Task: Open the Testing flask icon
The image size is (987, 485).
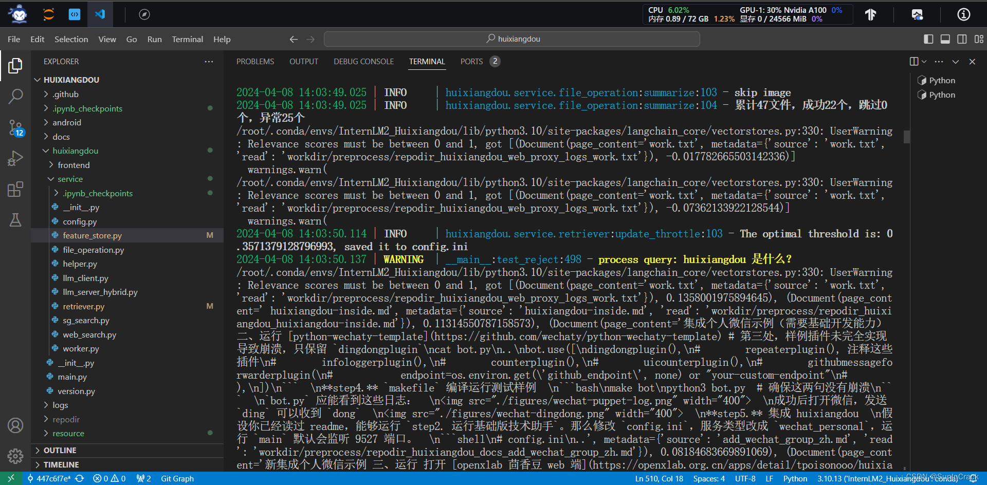Action: (15, 220)
